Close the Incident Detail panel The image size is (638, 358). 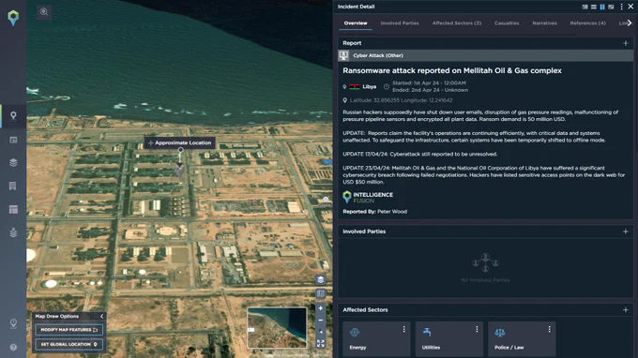click(630, 7)
